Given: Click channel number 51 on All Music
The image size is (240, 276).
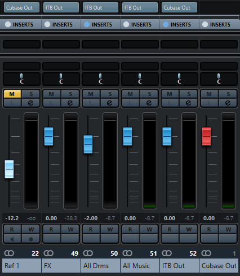Looking at the screenshot, I should (153, 253).
